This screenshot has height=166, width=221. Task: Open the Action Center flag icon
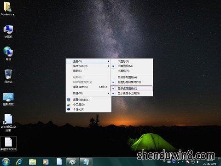188,162
